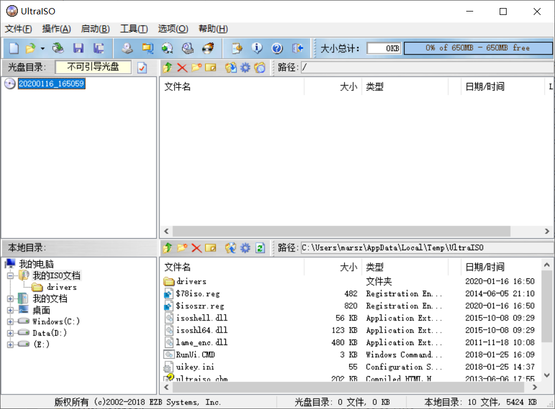Click the Compress ISO folder icon
The image size is (555, 409).
(147, 48)
